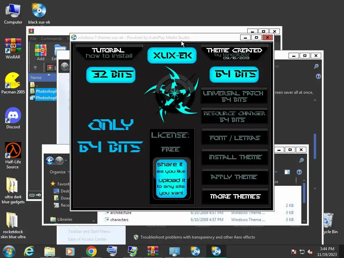Image resolution: width=344 pixels, height=258 pixels.
Task: Open the Computer desktop icon
Action: pyautogui.click(x=13, y=14)
